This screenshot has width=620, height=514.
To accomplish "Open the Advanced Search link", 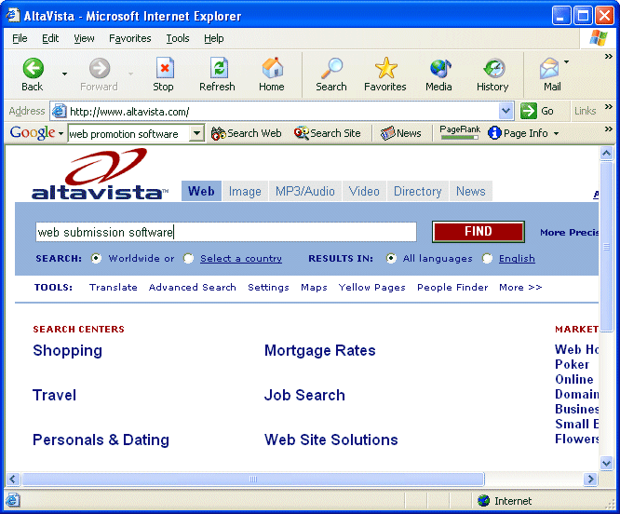I will click(x=192, y=288).
